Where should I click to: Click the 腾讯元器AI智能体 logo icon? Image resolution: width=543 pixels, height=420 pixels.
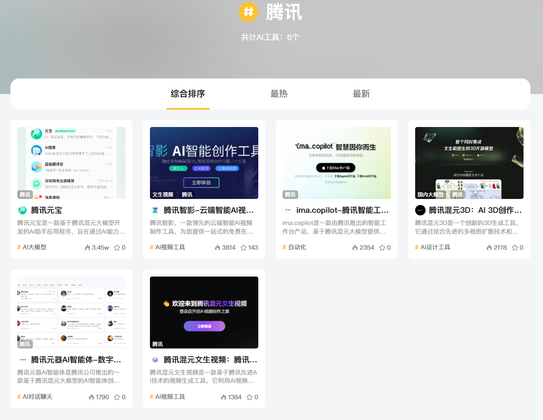click(23, 360)
